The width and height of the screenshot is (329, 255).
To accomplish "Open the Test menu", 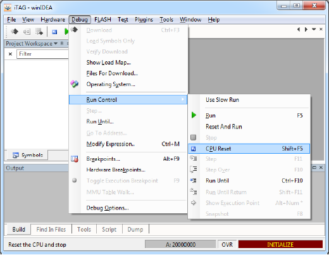I will [x=123, y=20].
